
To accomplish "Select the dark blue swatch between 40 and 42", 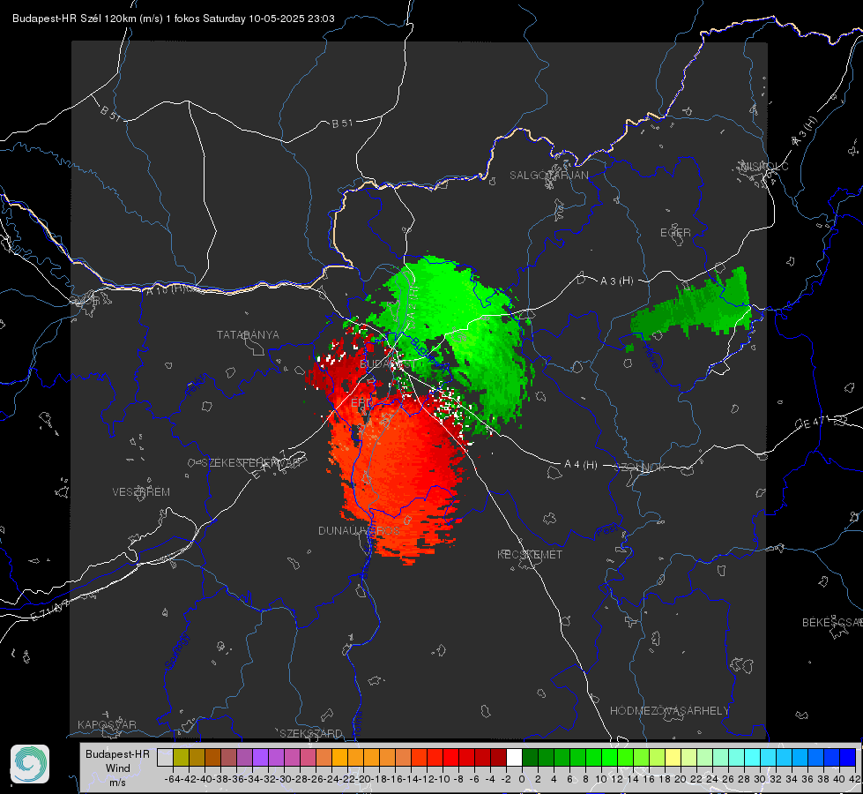I will pos(847,758).
